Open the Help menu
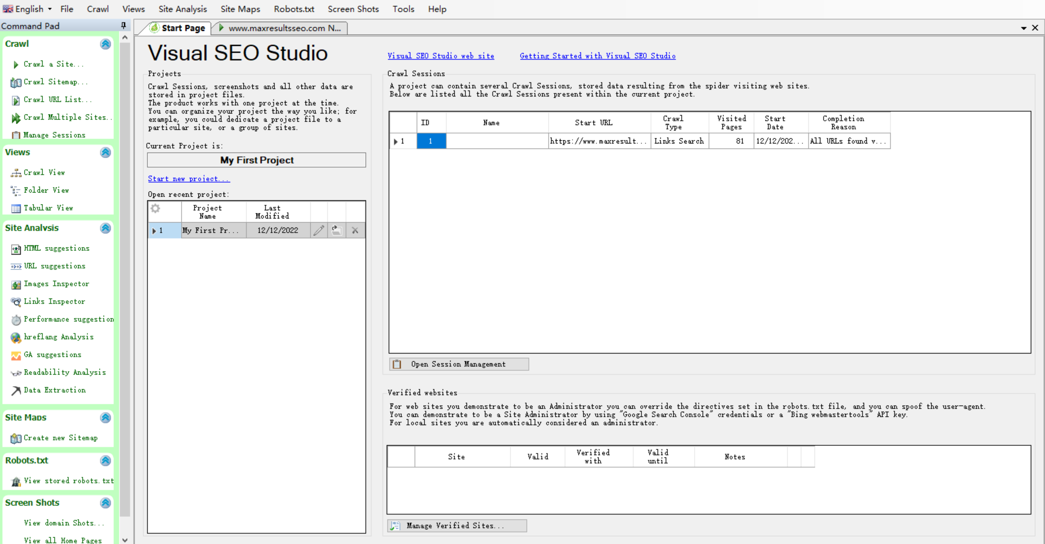Image resolution: width=1045 pixels, height=544 pixels. pyautogui.click(x=437, y=9)
